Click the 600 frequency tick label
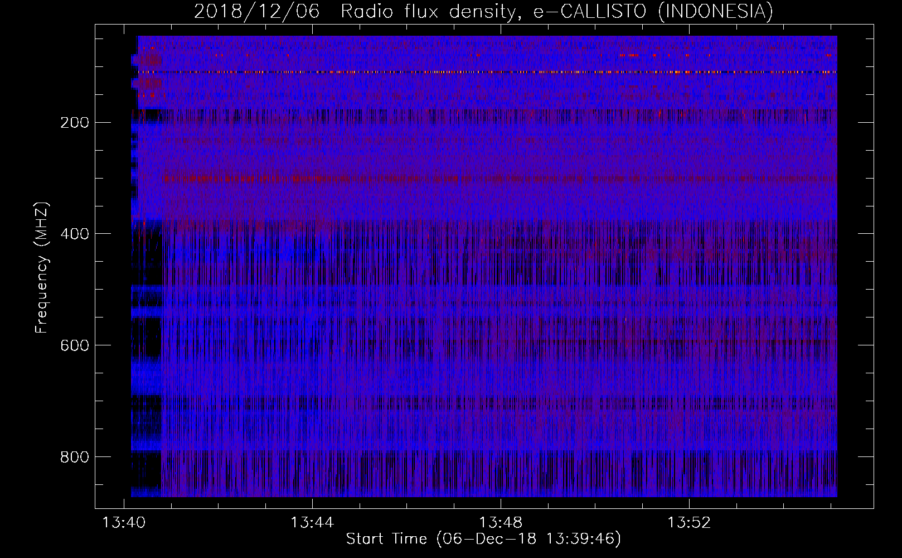The width and height of the screenshot is (902, 558). 74,346
